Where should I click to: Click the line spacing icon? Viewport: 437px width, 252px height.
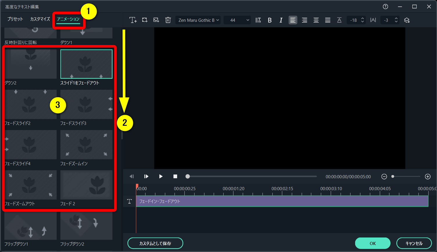click(339, 20)
